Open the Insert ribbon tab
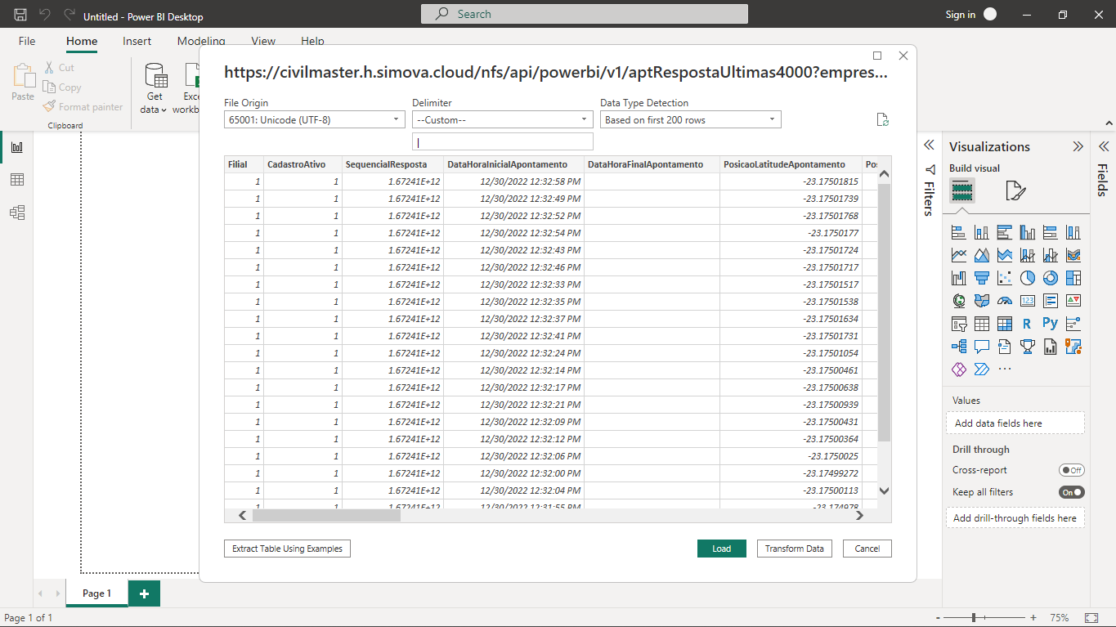This screenshot has width=1116, height=627. 137,41
